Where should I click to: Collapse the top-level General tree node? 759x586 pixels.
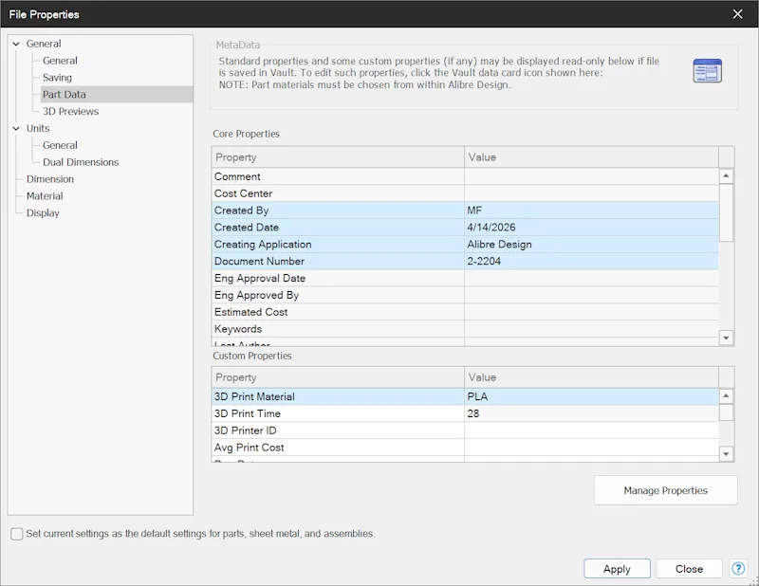(x=16, y=44)
